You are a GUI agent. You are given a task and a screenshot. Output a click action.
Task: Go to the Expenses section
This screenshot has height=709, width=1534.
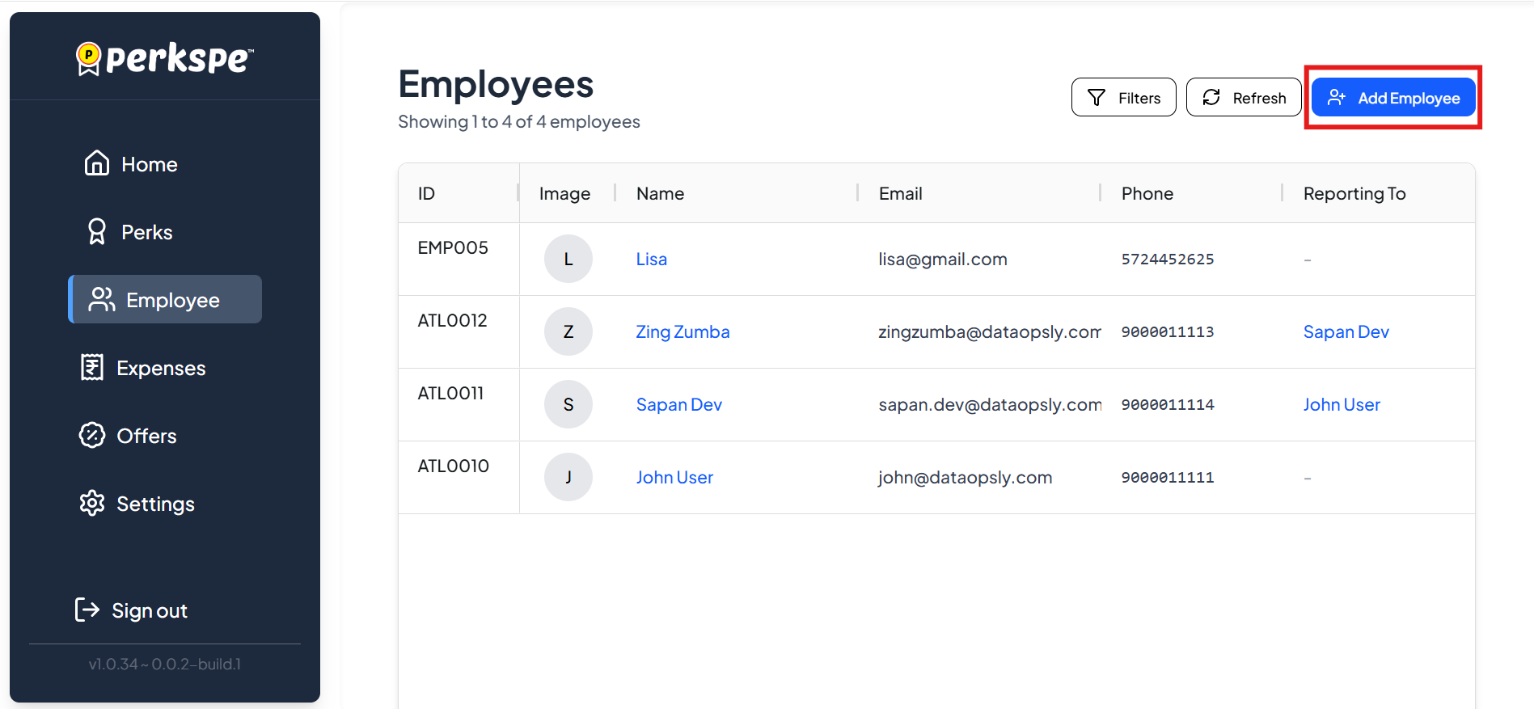pyautogui.click(x=161, y=368)
